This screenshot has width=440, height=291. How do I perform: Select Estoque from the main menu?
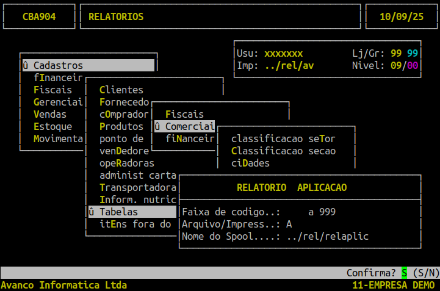tap(52, 126)
